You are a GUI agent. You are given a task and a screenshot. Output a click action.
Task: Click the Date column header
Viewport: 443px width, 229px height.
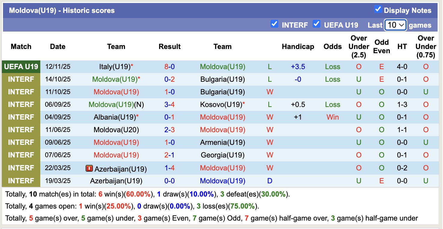(x=58, y=47)
